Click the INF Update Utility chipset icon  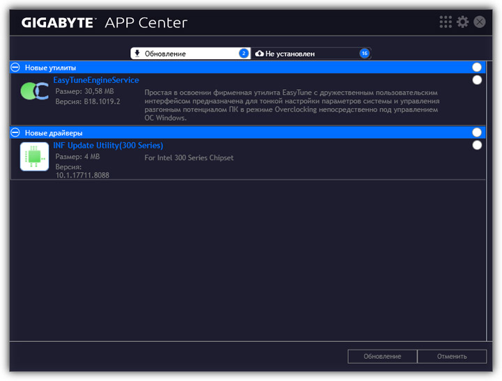pyautogui.click(x=34, y=157)
